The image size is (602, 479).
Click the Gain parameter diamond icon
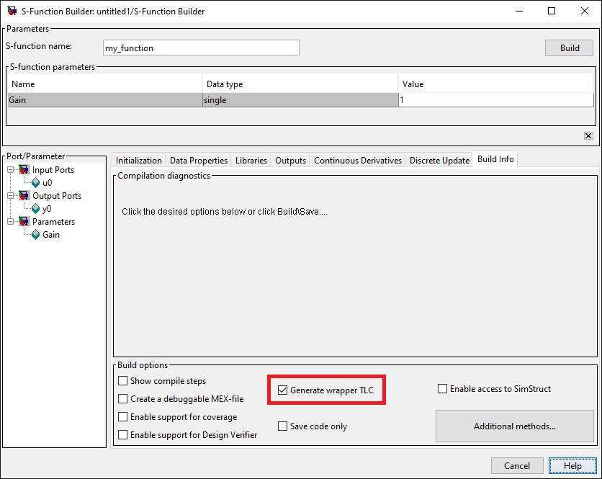(x=36, y=235)
